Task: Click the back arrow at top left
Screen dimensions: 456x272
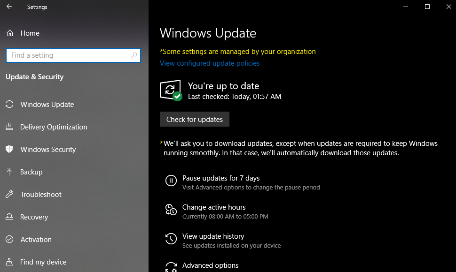Action: click(9, 7)
